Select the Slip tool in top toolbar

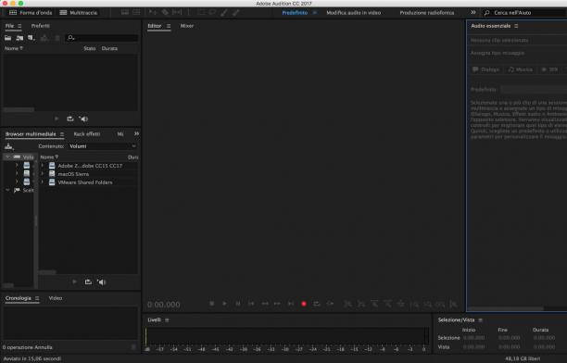pyautogui.click(x=177, y=13)
